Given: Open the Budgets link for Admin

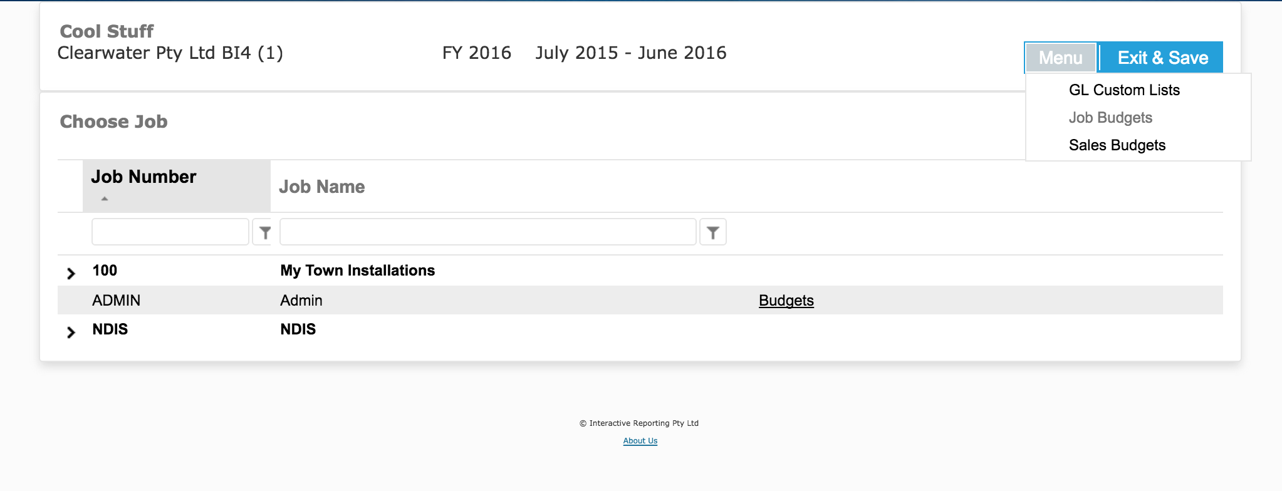Looking at the screenshot, I should point(786,301).
